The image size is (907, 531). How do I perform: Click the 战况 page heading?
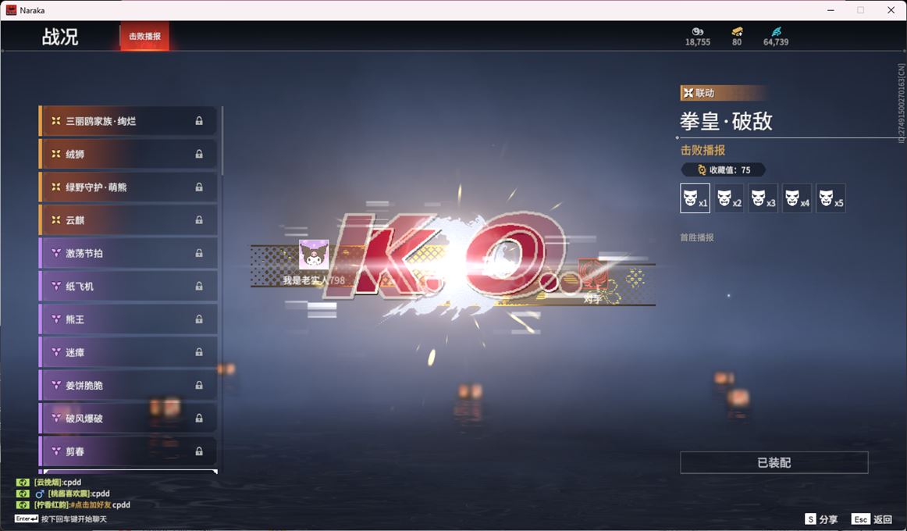(x=59, y=37)
